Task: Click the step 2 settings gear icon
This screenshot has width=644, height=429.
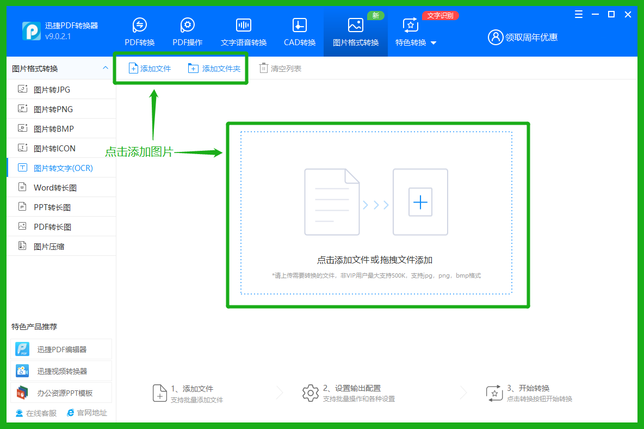Action: click(311, 393)
